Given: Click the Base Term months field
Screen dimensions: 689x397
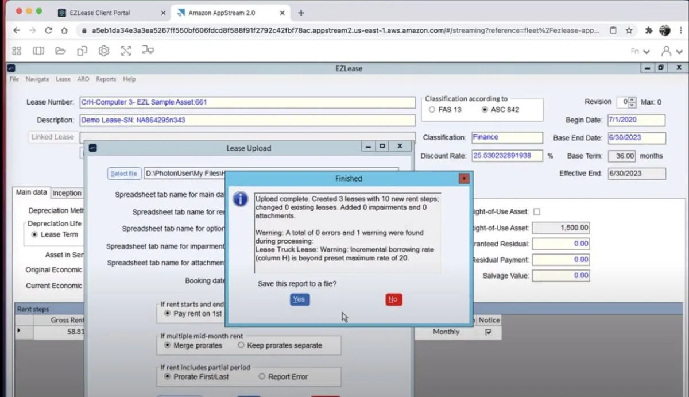Looking at the screenshot, I should pyautogui.click(x=622, y=156).
